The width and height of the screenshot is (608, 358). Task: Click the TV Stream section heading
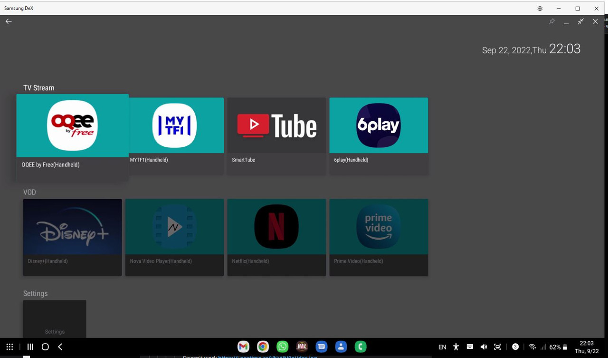pos(39,88)
